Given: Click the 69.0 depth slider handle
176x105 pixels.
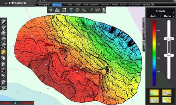Looking at the screenshot, I should pyautogui.click(x=169, y=39).
